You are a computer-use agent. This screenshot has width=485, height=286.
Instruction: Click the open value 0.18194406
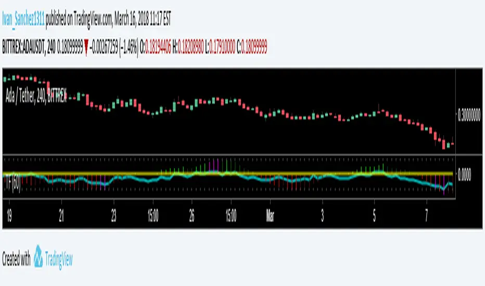158,47
